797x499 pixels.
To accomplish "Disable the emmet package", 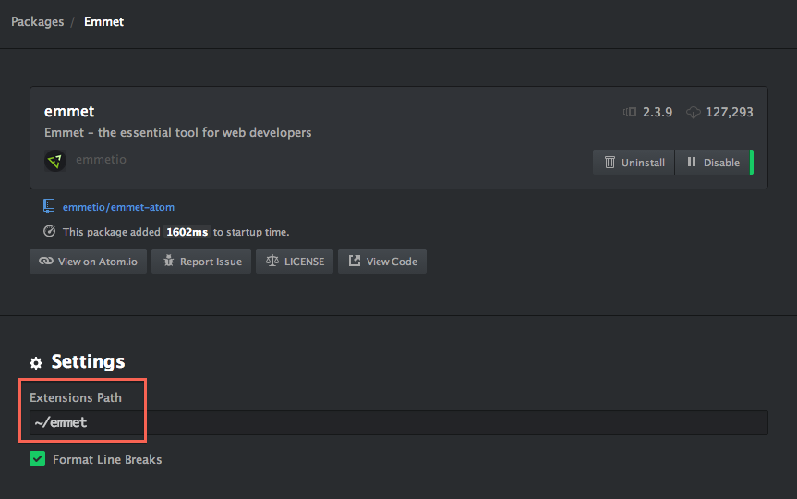I will [x=713, y=163].
